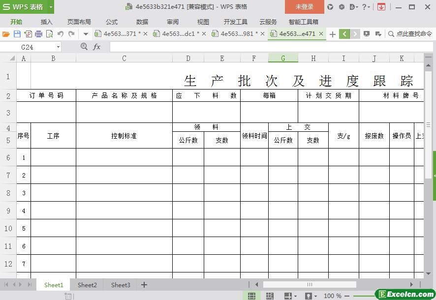Click the 领料时间 header cell

point(254,136)
